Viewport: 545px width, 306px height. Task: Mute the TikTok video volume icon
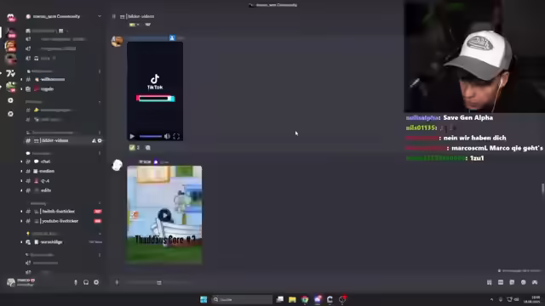[x=167, y=136]
